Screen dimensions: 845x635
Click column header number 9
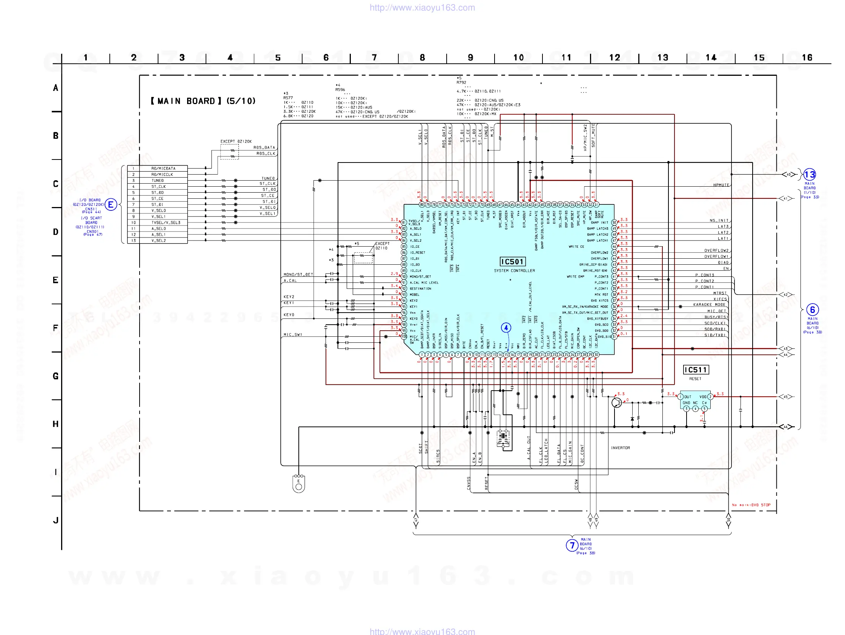click(x=470, y=58)
